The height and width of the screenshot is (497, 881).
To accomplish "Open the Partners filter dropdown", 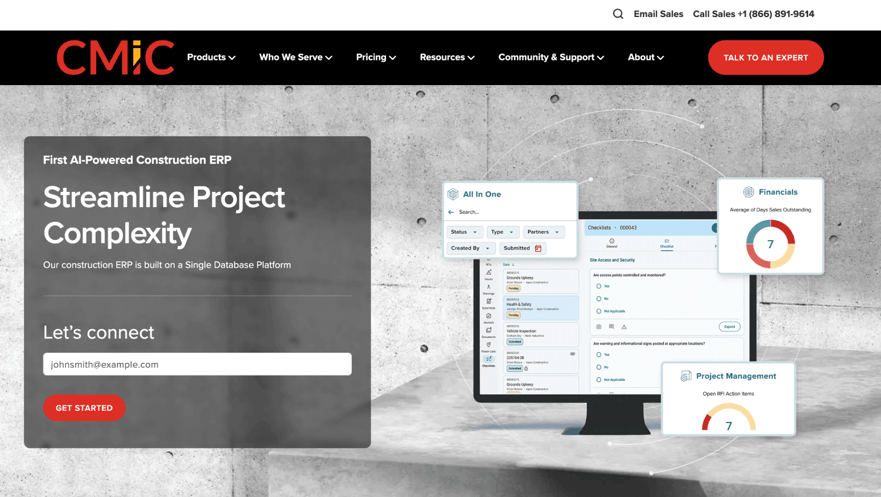I will pos(544,232).
